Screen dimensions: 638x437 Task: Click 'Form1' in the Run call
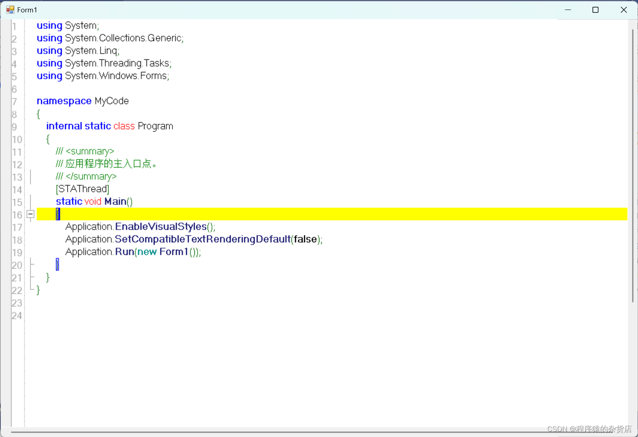174,252
